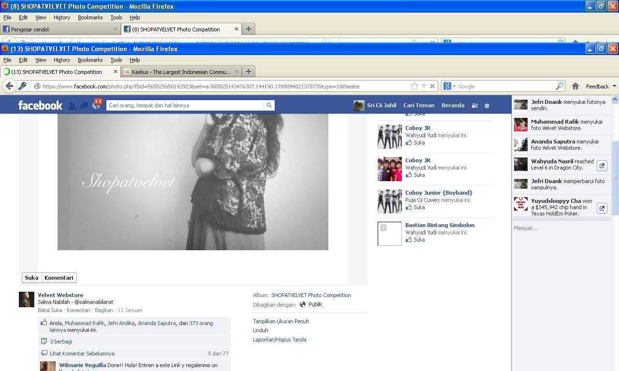Open 373 orang lainnya likers list
This screenshot has height=371, width=619.
[131, 327]
